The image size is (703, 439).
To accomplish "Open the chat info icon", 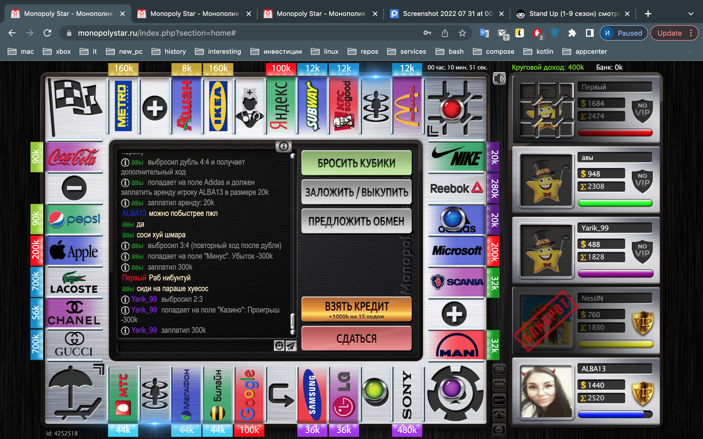I will pyautogui.click(x=283, y=146).
